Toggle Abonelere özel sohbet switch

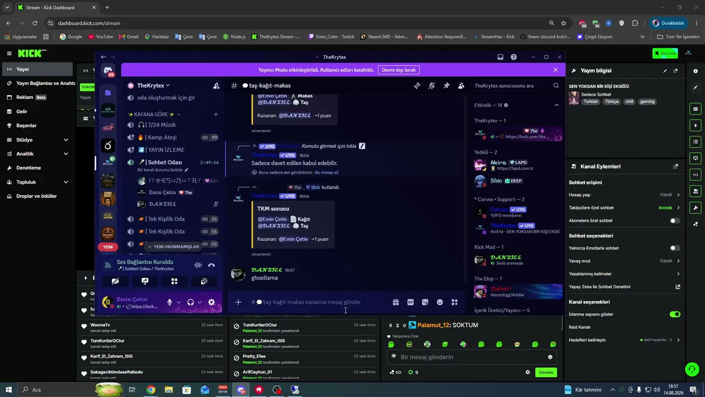pos(674,221)
